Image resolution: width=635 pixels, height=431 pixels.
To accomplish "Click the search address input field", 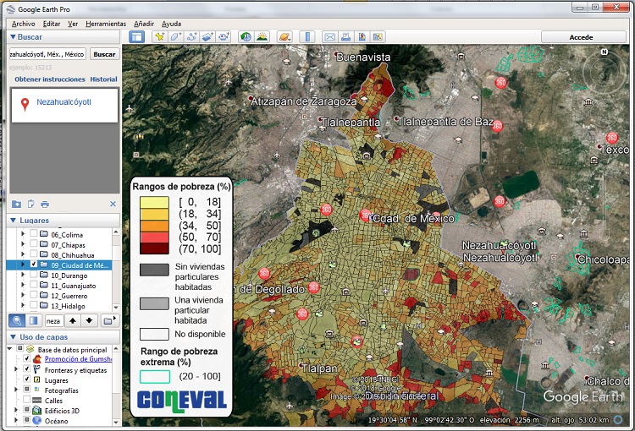I will (47, 54).
